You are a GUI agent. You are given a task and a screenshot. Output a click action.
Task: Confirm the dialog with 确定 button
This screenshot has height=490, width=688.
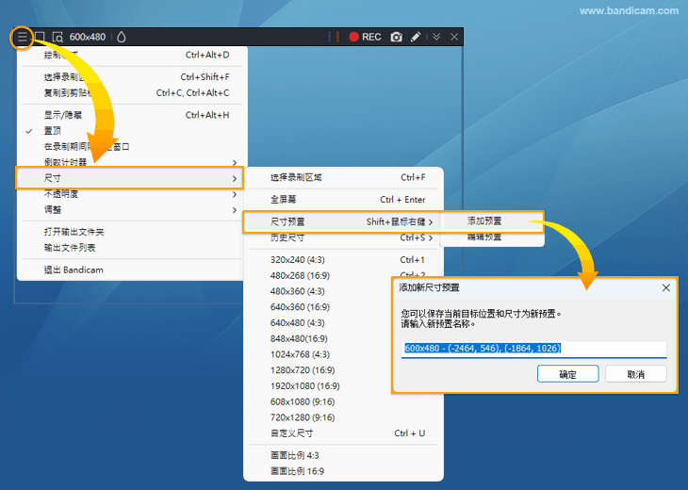[x=567, y=374]
